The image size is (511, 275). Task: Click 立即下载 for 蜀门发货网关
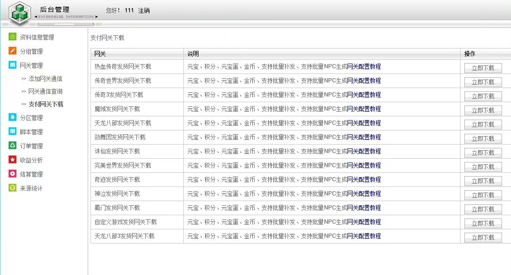[x=483, y=209]
